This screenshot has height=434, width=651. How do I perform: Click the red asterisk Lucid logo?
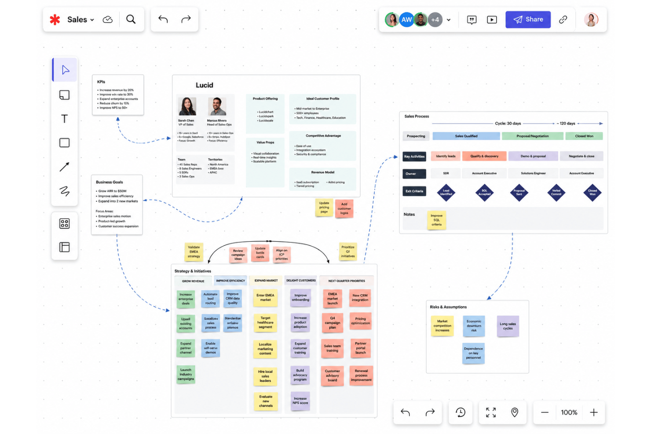(55, 19)
